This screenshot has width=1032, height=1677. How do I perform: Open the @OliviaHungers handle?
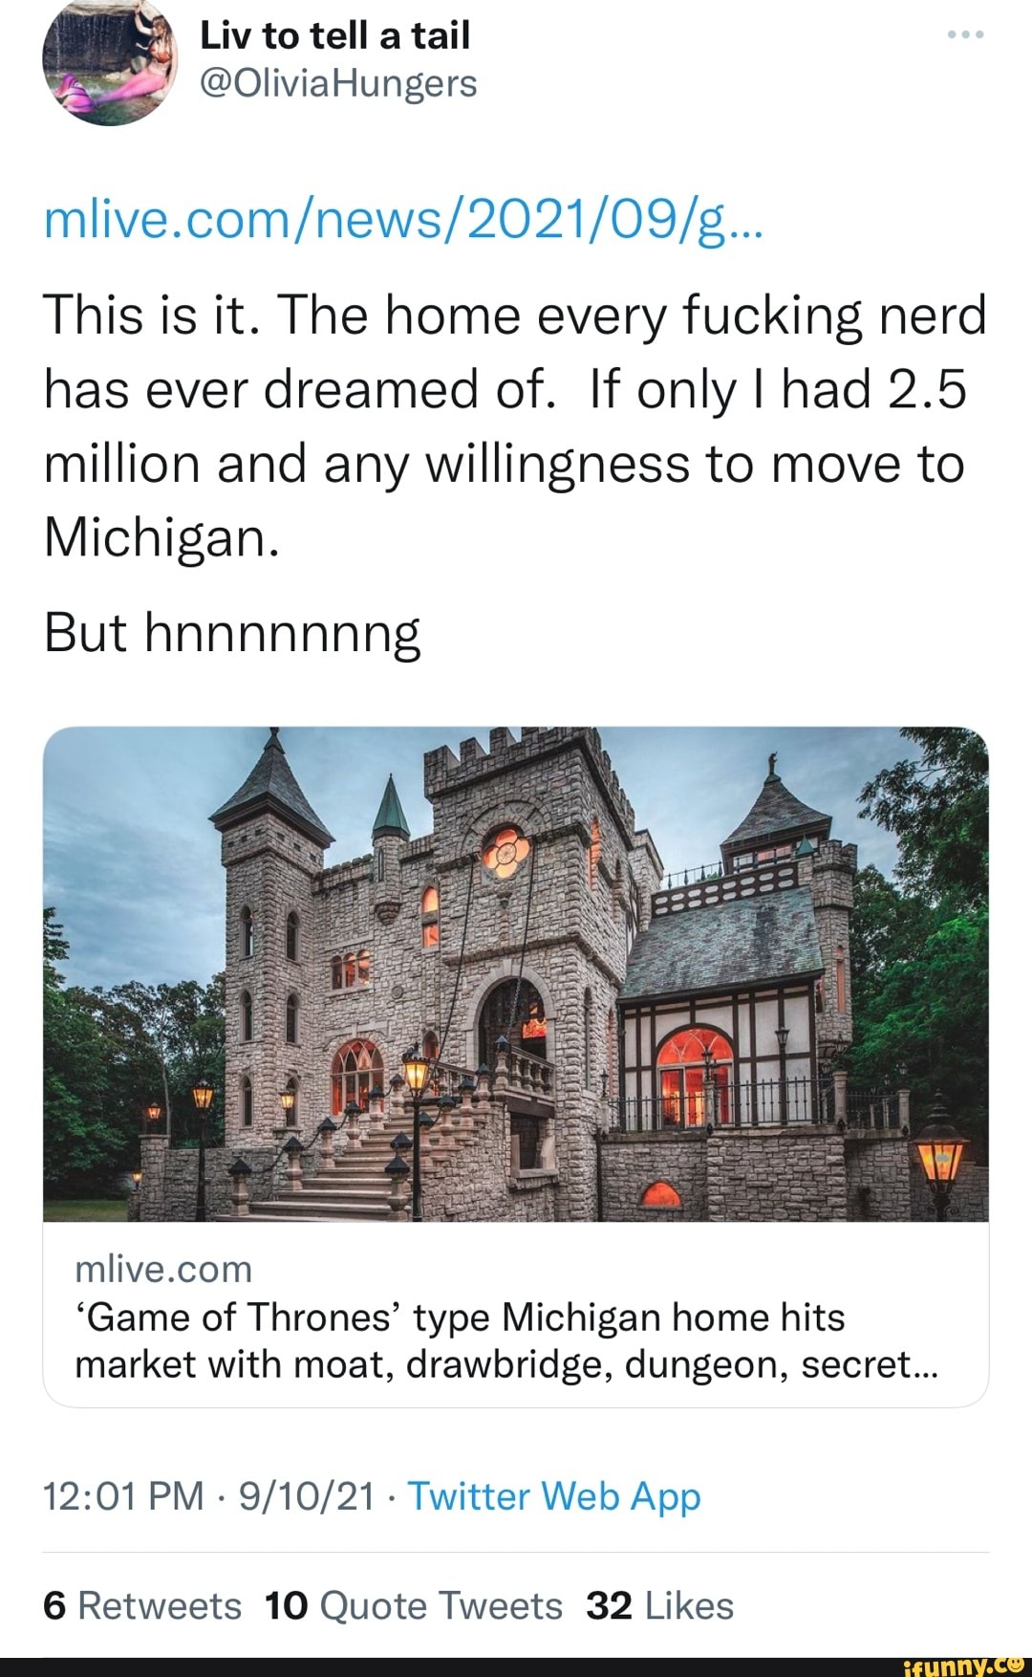(338, 83)
